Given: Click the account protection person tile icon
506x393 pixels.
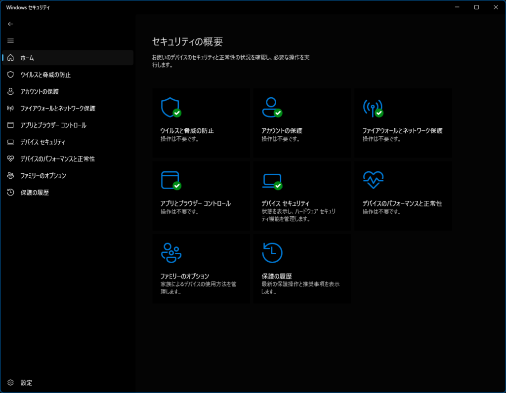Looking at the screenshot, I should pyautogui.click(x=271, y=107).
